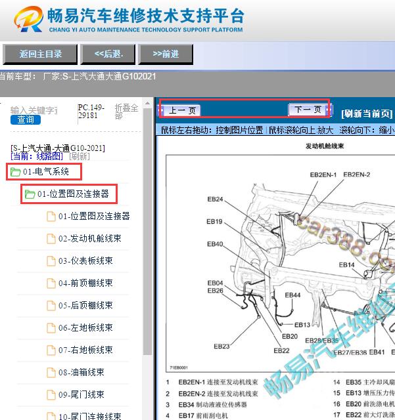Open 03-仪表板线束 in the tree
Screen dimensions: 395x420
85,261
